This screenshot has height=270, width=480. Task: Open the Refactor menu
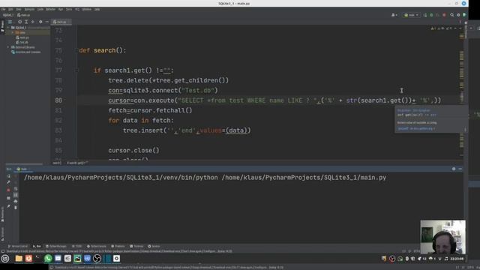51,10
